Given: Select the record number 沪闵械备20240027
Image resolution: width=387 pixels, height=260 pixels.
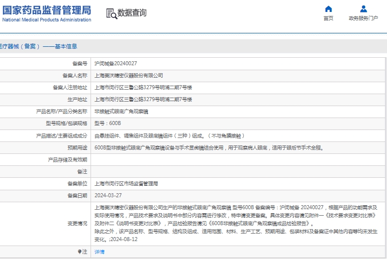Looking at the screenshot, I should pyautogui.click(x=115, y=64).
